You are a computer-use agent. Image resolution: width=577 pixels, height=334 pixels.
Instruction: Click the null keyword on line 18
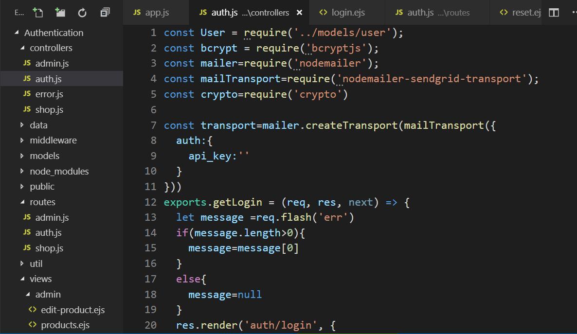(x=250, y=294)
